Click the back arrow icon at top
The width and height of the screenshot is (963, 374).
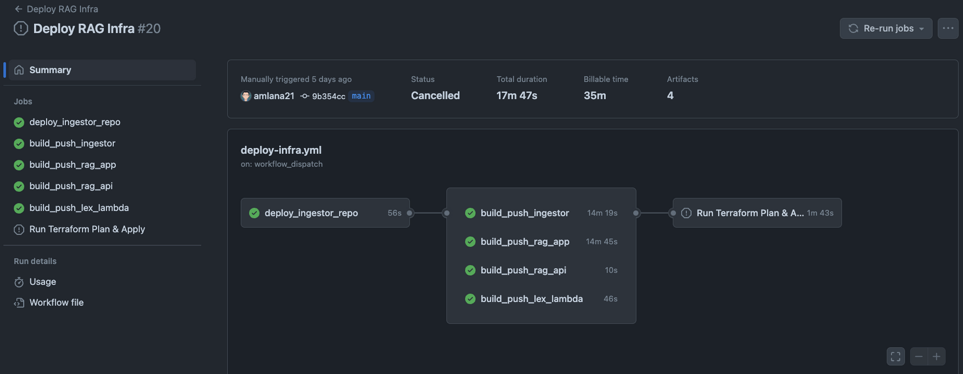pyautogui.click(x=18, y=9)
